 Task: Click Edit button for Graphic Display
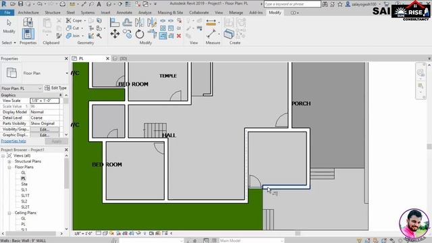(45, 135)
